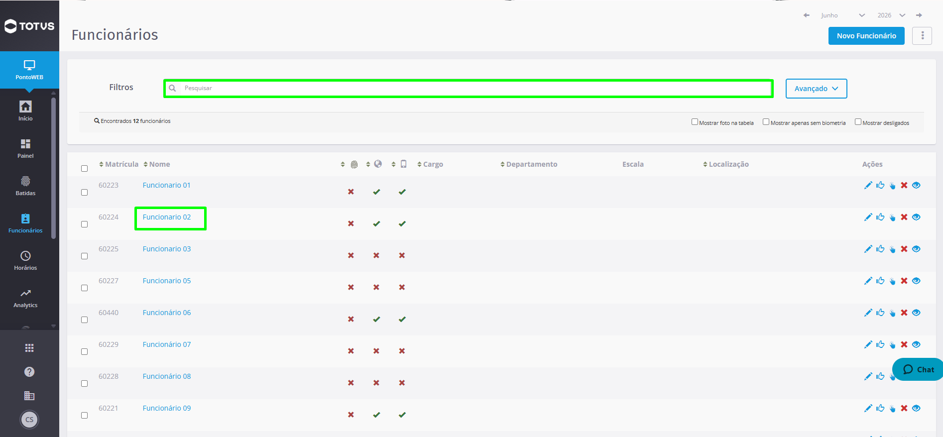Open the apps grid icon

(x=29, y=348)
